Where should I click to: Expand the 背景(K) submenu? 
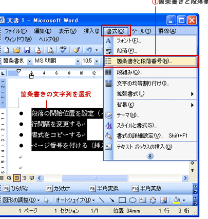(150, 105)
